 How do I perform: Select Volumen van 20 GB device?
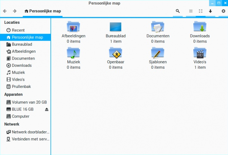pos(29,102)
